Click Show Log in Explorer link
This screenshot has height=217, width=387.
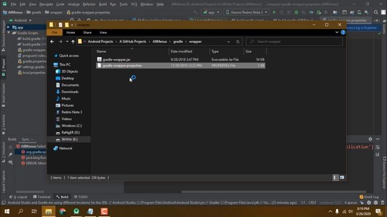(x=362, y=28)
